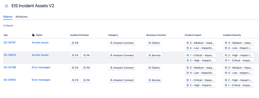Image resolution: width=259 pixels, height=98 pixels.
Task: Open Error messages link in ES-34798 row
Action: pos(41,67)
